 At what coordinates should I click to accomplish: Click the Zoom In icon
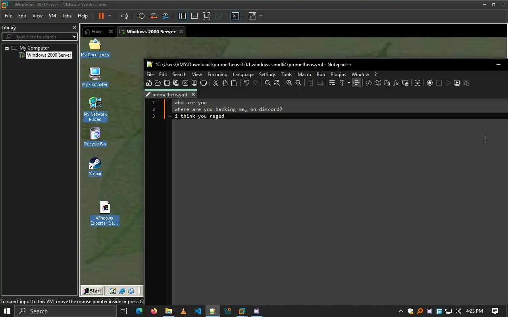[x=289, y=83]
